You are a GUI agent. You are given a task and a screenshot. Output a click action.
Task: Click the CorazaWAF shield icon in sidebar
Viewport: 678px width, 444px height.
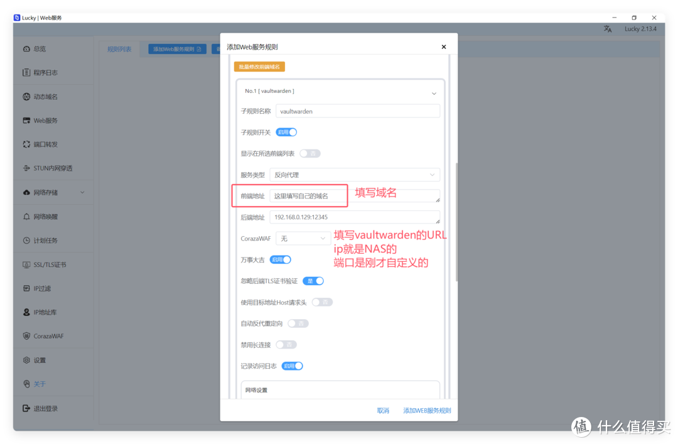click(26, 336)
